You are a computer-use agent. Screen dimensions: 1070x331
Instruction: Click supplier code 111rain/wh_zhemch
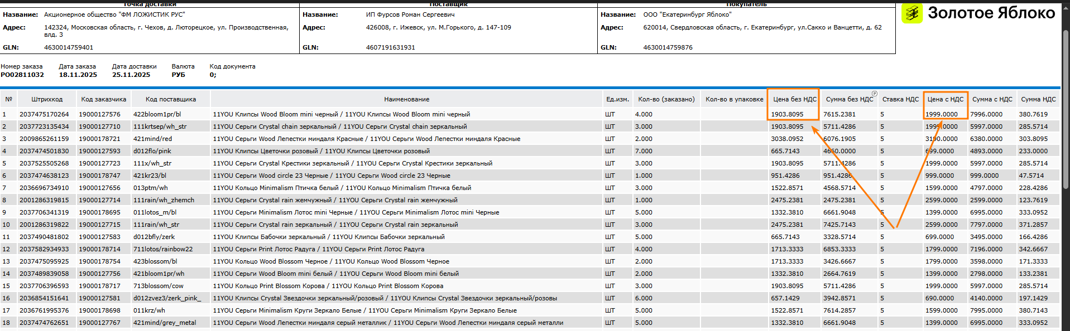tap(164, 200)
